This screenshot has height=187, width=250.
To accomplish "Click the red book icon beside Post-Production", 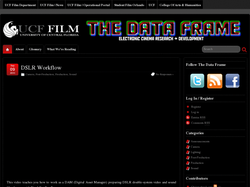I will [188, 157].
